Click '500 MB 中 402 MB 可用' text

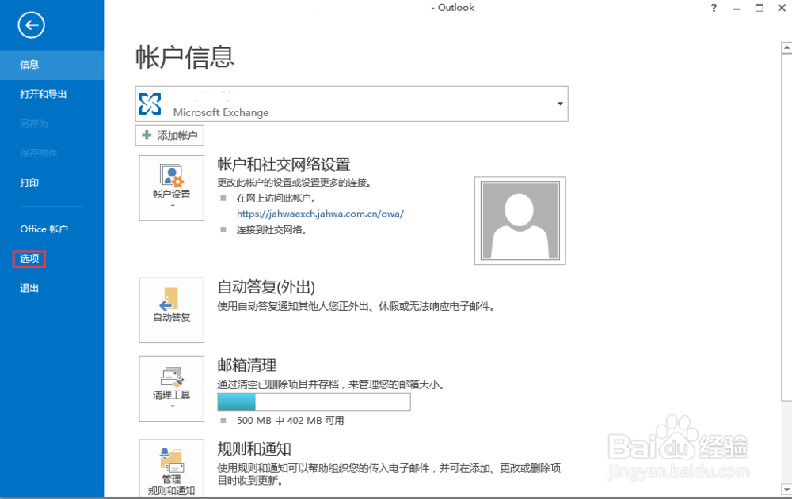pyautogui.click(x=291, y=420)
